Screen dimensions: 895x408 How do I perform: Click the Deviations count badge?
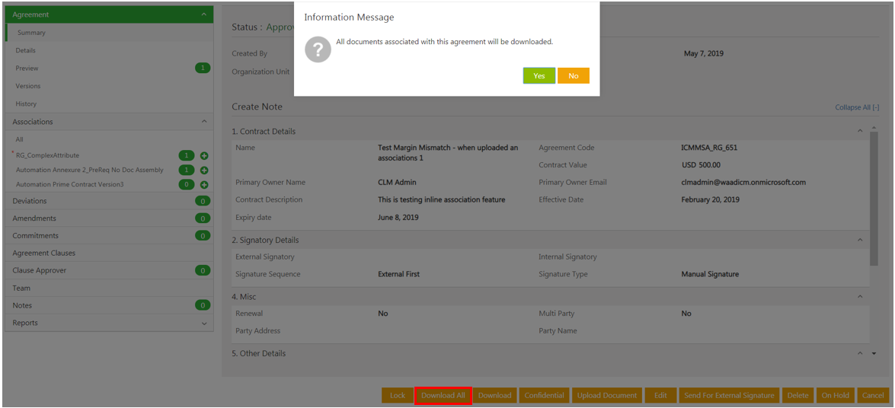pos(202,201)
